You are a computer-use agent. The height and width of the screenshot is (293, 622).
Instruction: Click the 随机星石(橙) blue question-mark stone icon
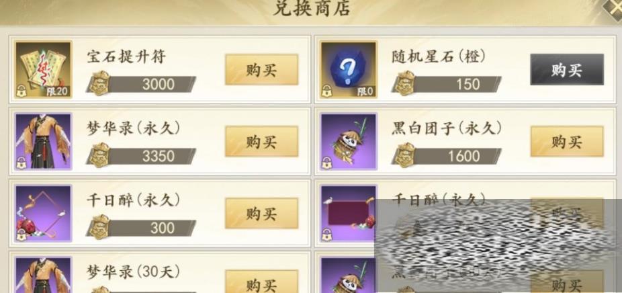pyautogui.click(x=349, y=69)
